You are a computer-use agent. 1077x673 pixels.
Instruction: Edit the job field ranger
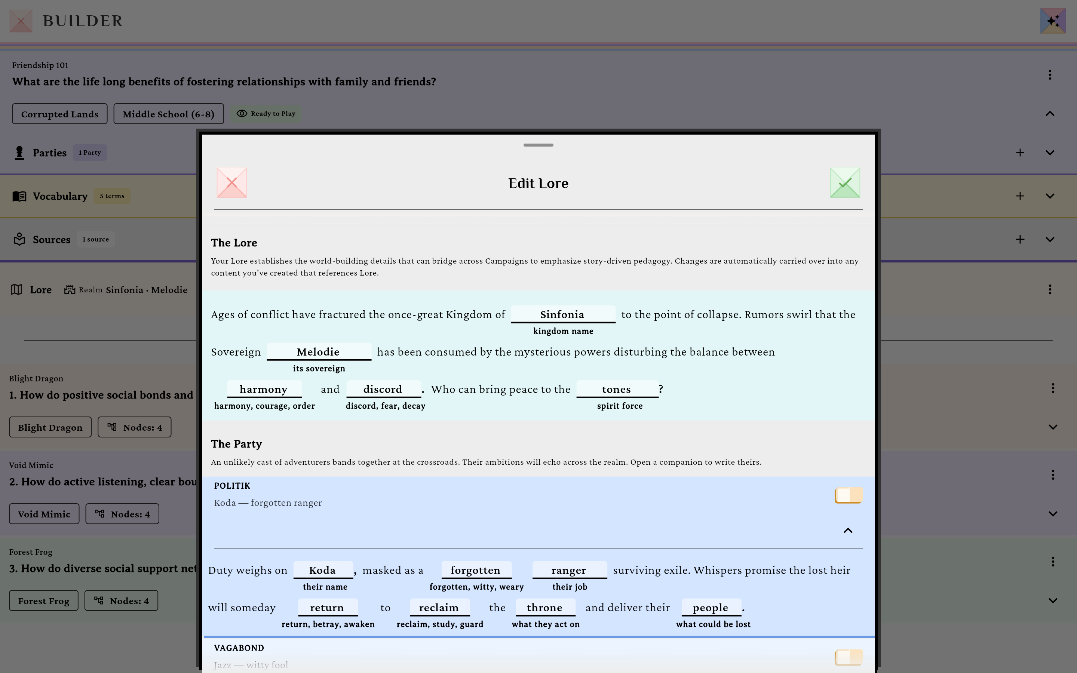pyautogui.click(x=570, y=570)
